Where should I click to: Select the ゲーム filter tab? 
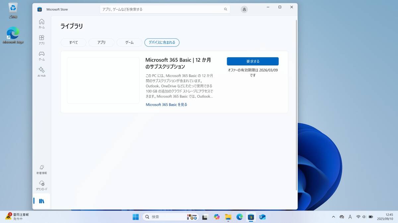click(129, 42)
